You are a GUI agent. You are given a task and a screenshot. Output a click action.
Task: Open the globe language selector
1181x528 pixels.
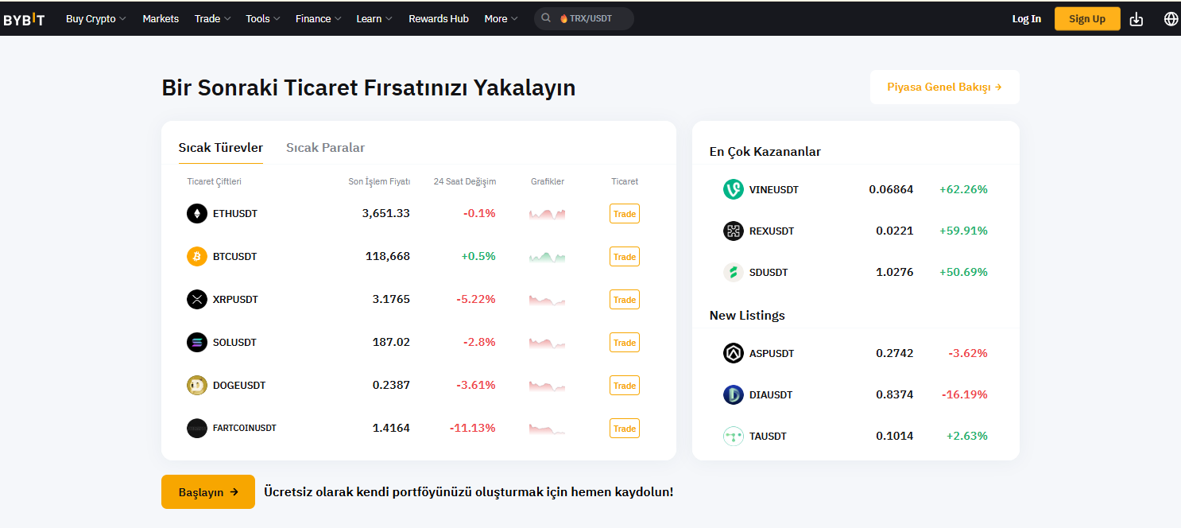click(x=1171, y=19)
